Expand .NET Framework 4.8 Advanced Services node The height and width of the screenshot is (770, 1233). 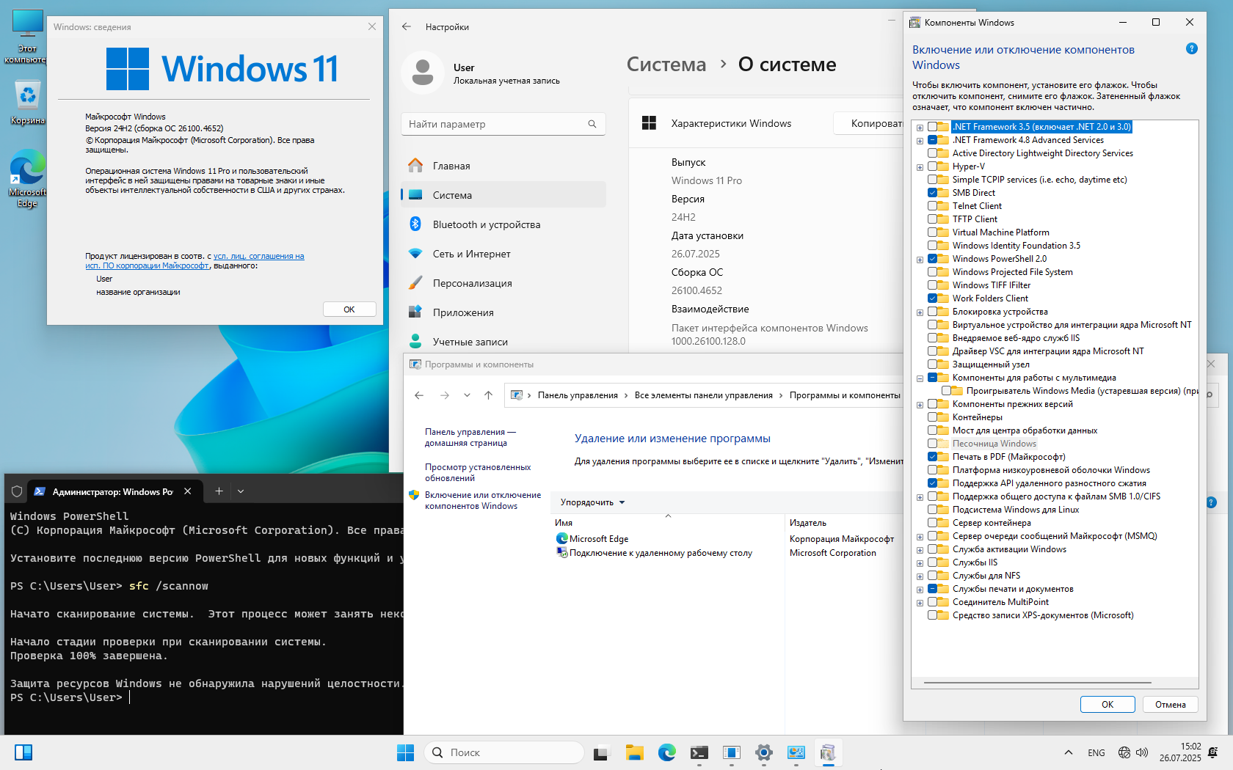click(920, 141)
